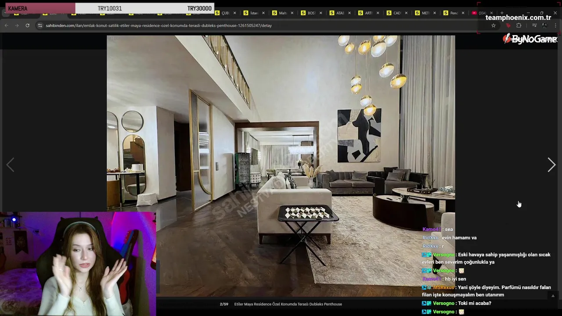Show the next listing photo
The height and width of the screenshot is (316, 562).
tap(551, 165)
